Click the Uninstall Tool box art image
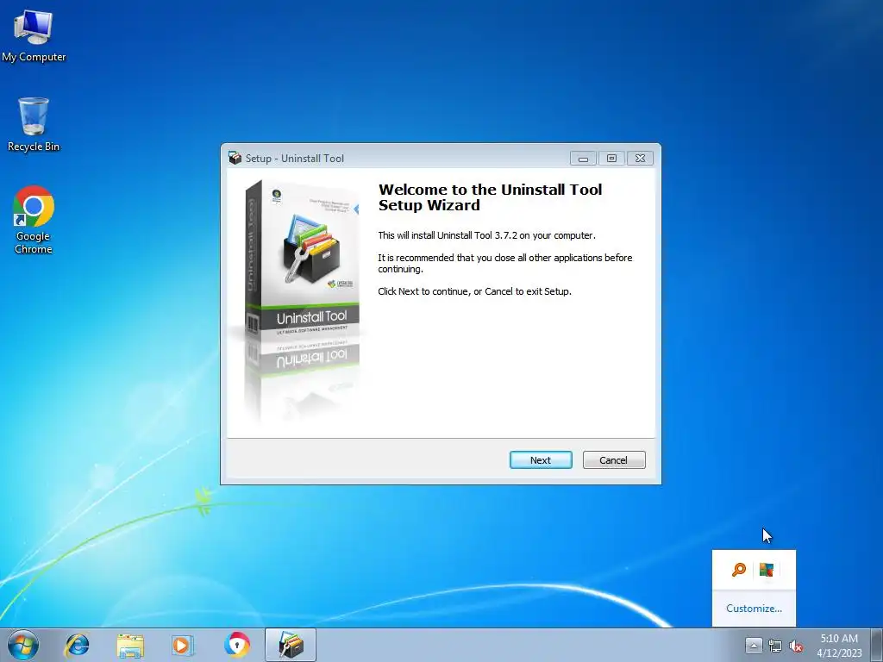The image size is (883, 662). point(303,301)
